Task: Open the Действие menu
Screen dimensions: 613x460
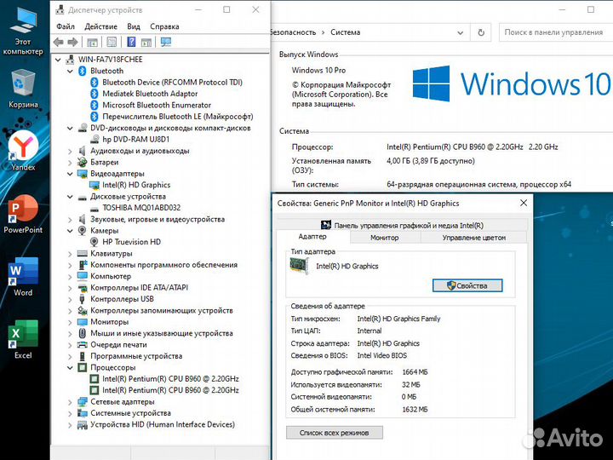Action: coord(100,26)
